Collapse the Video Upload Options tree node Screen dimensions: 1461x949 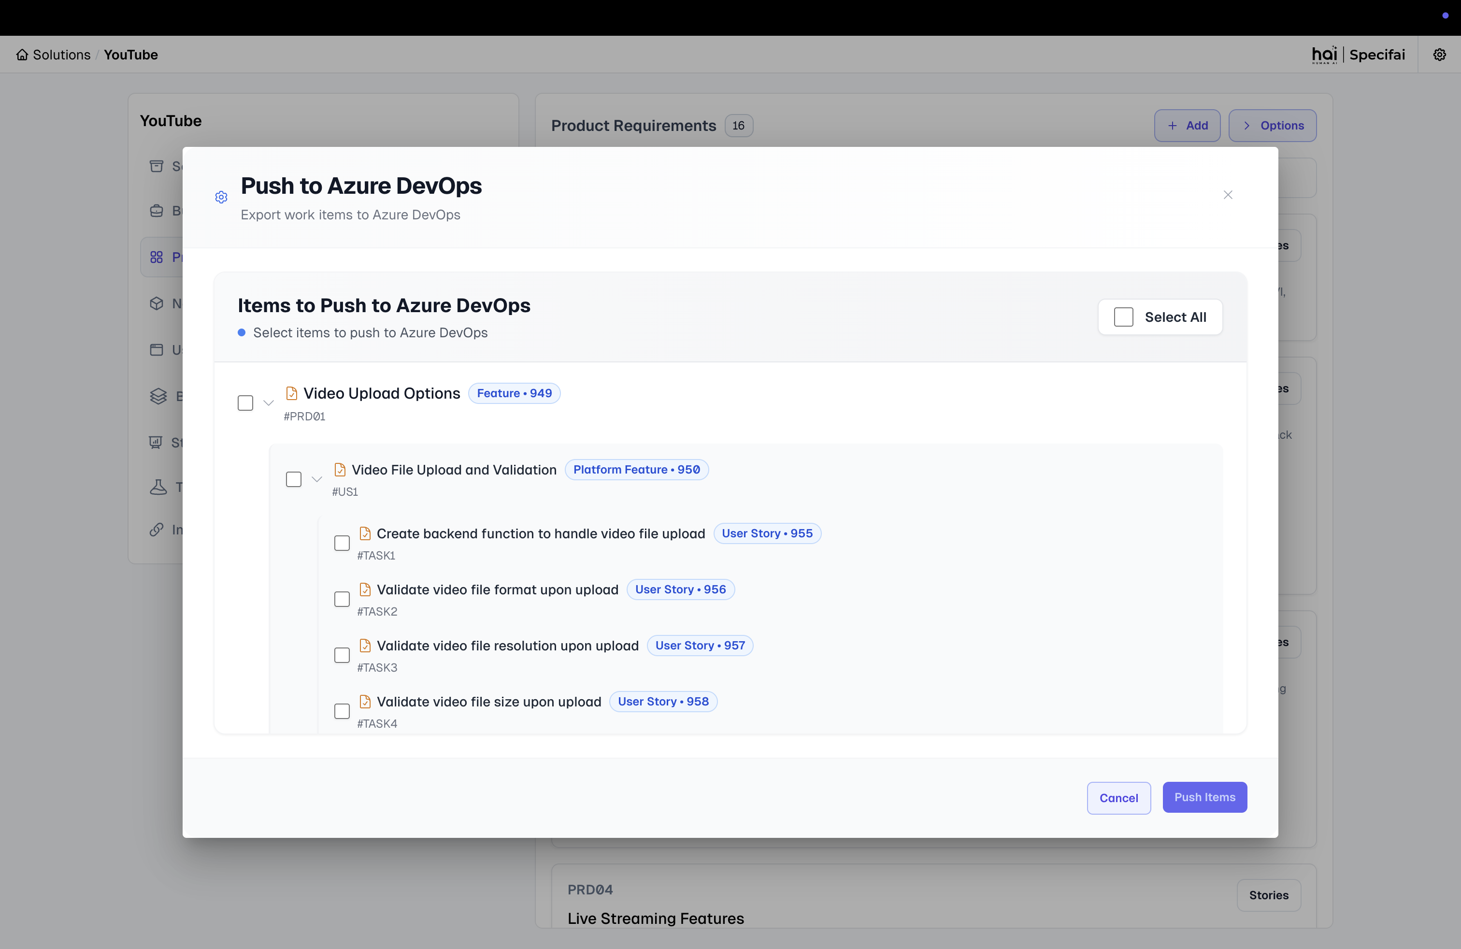point(268,403)
